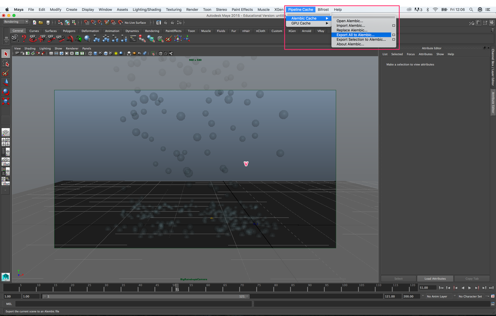Go to start of playback range
The height and width of the screenshot is (316, 496).
coord(441,288)
